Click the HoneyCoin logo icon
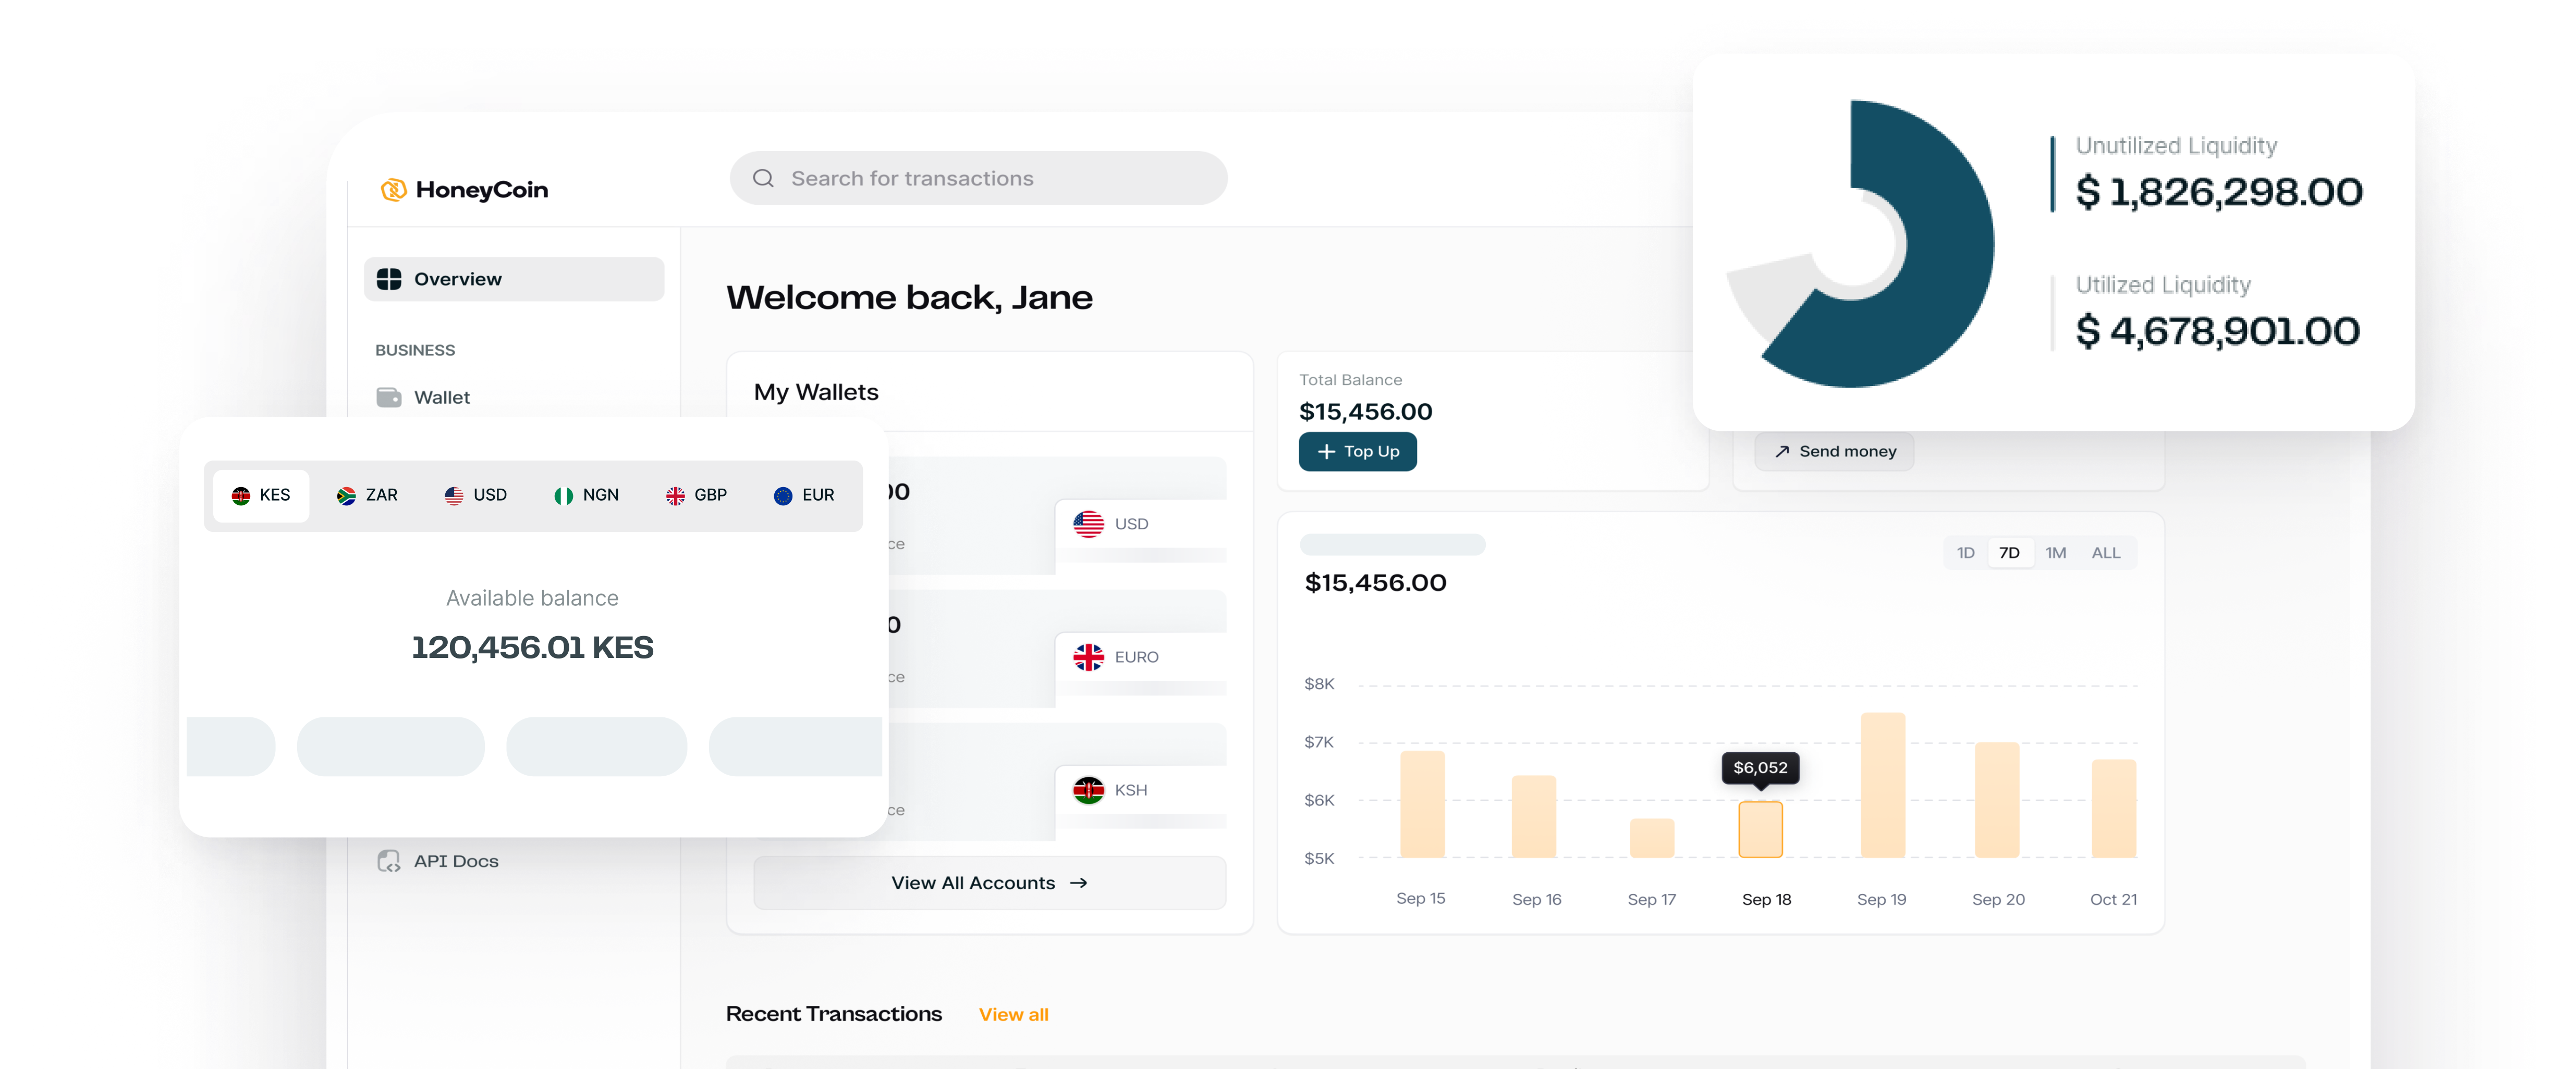2576x1069 pixels. point(393,190)
